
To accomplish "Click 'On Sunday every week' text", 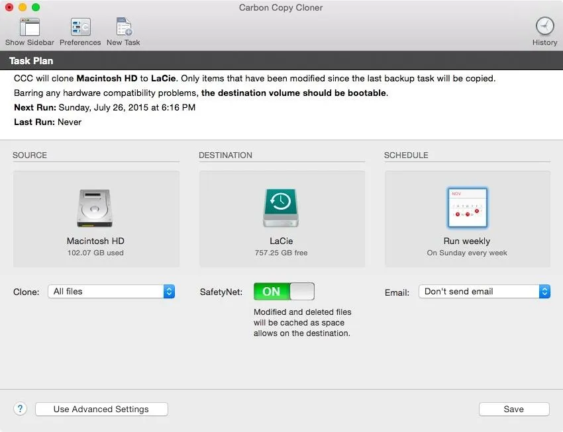I will click(467, 253).
